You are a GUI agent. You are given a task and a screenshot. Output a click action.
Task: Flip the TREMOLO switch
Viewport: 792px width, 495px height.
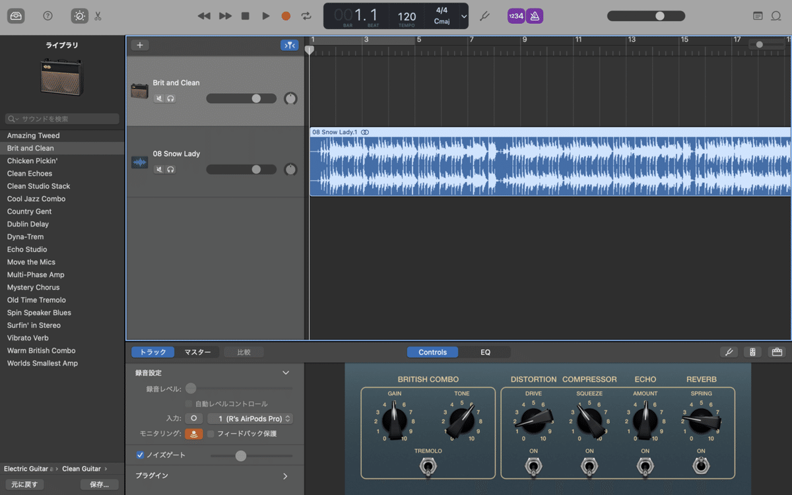[x=428, y=467]
